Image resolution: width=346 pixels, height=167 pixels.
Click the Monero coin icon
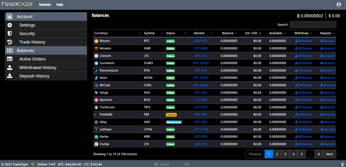(96, 49)
